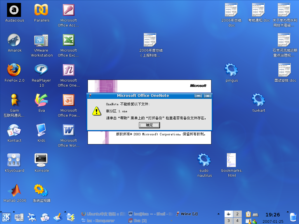Click the green buddy messenger tray icon
Viewport: 299px width, 224px height.
click(254, 222)
